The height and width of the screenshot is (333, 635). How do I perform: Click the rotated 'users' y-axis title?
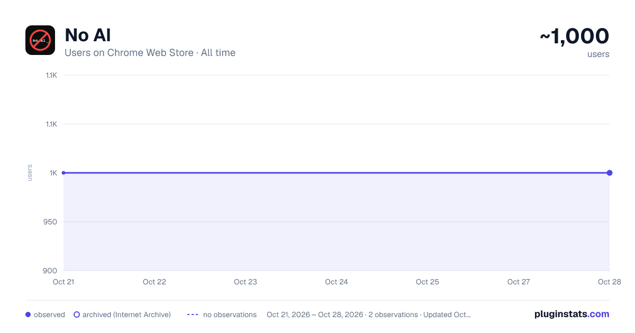point(30,173)
